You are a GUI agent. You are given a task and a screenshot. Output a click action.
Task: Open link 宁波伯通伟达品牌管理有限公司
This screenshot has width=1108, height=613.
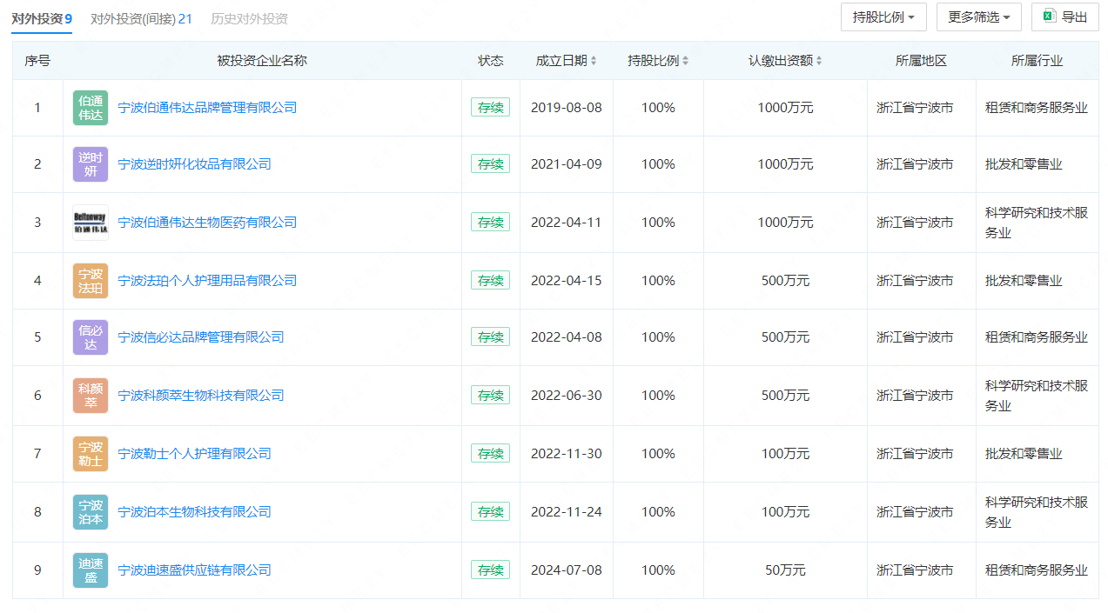point(207,108)
